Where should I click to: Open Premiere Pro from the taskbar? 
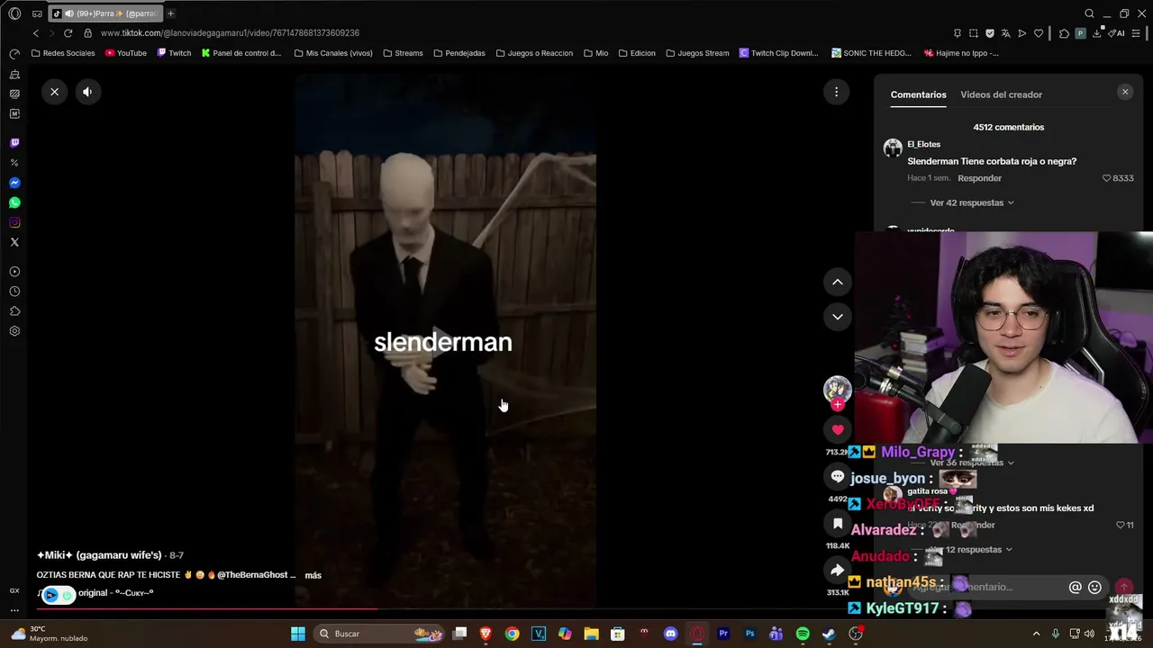coord(723,634)
